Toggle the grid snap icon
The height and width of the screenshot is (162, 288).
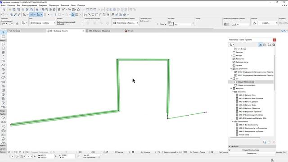click(x=45, y=14)
